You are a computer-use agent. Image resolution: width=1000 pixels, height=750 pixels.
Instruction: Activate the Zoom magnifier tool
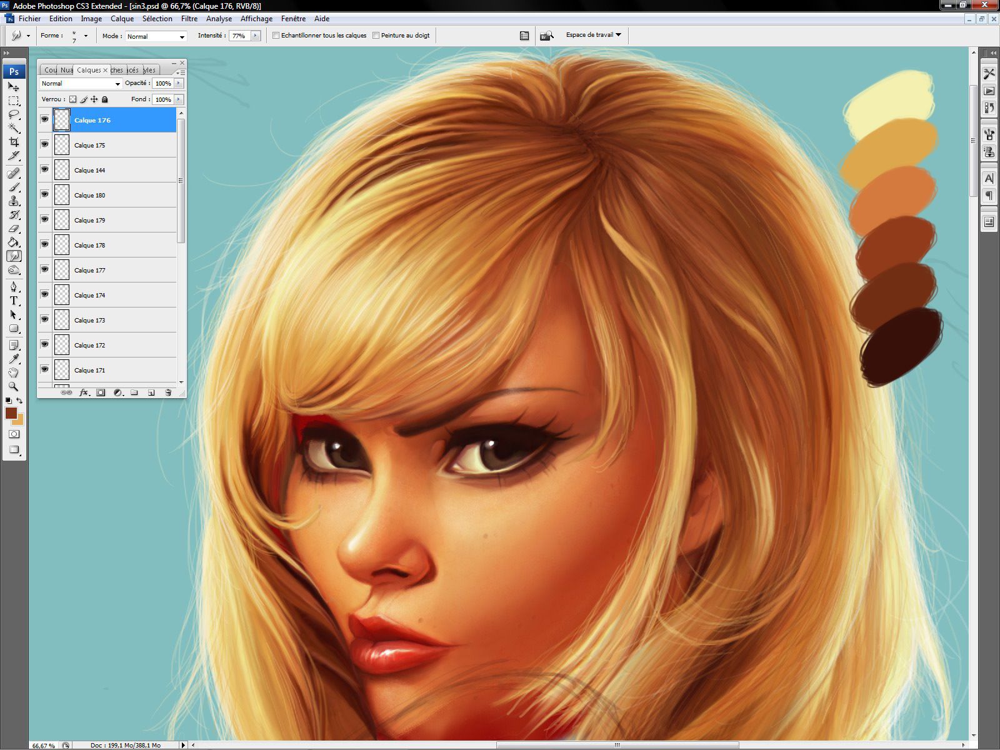pos(14,386)
